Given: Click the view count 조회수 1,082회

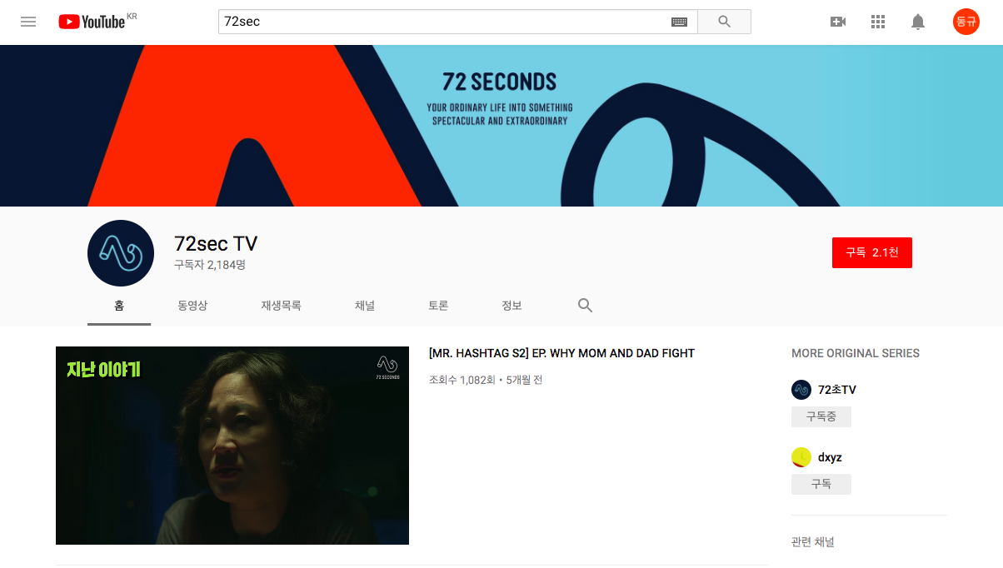Looking at the screenshot, I should [x=462, y=380].
